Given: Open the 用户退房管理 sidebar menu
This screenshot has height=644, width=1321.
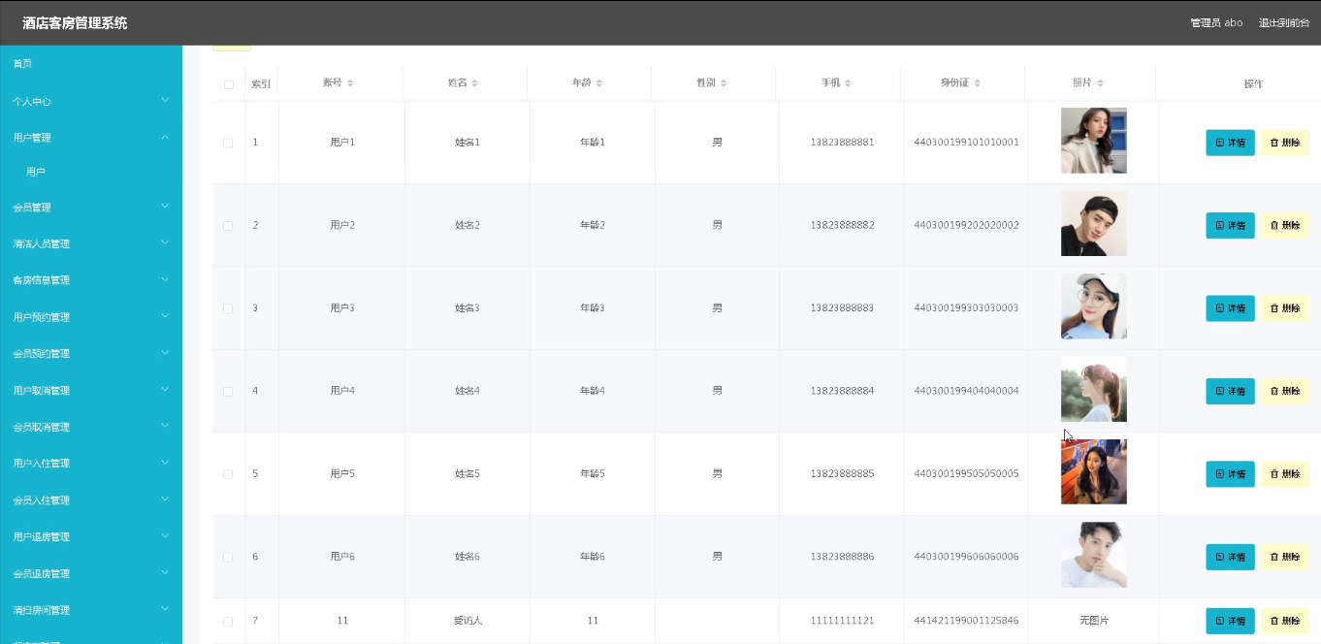Looking at the screenshot, I should click(x=91, y=537).
